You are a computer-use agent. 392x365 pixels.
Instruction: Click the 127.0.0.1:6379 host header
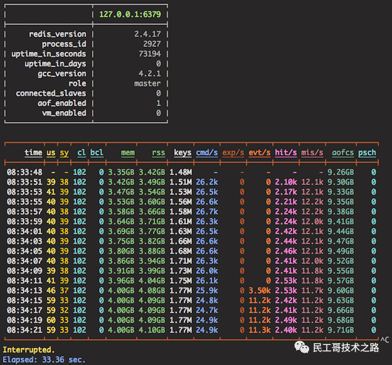(x=130, y=14)
